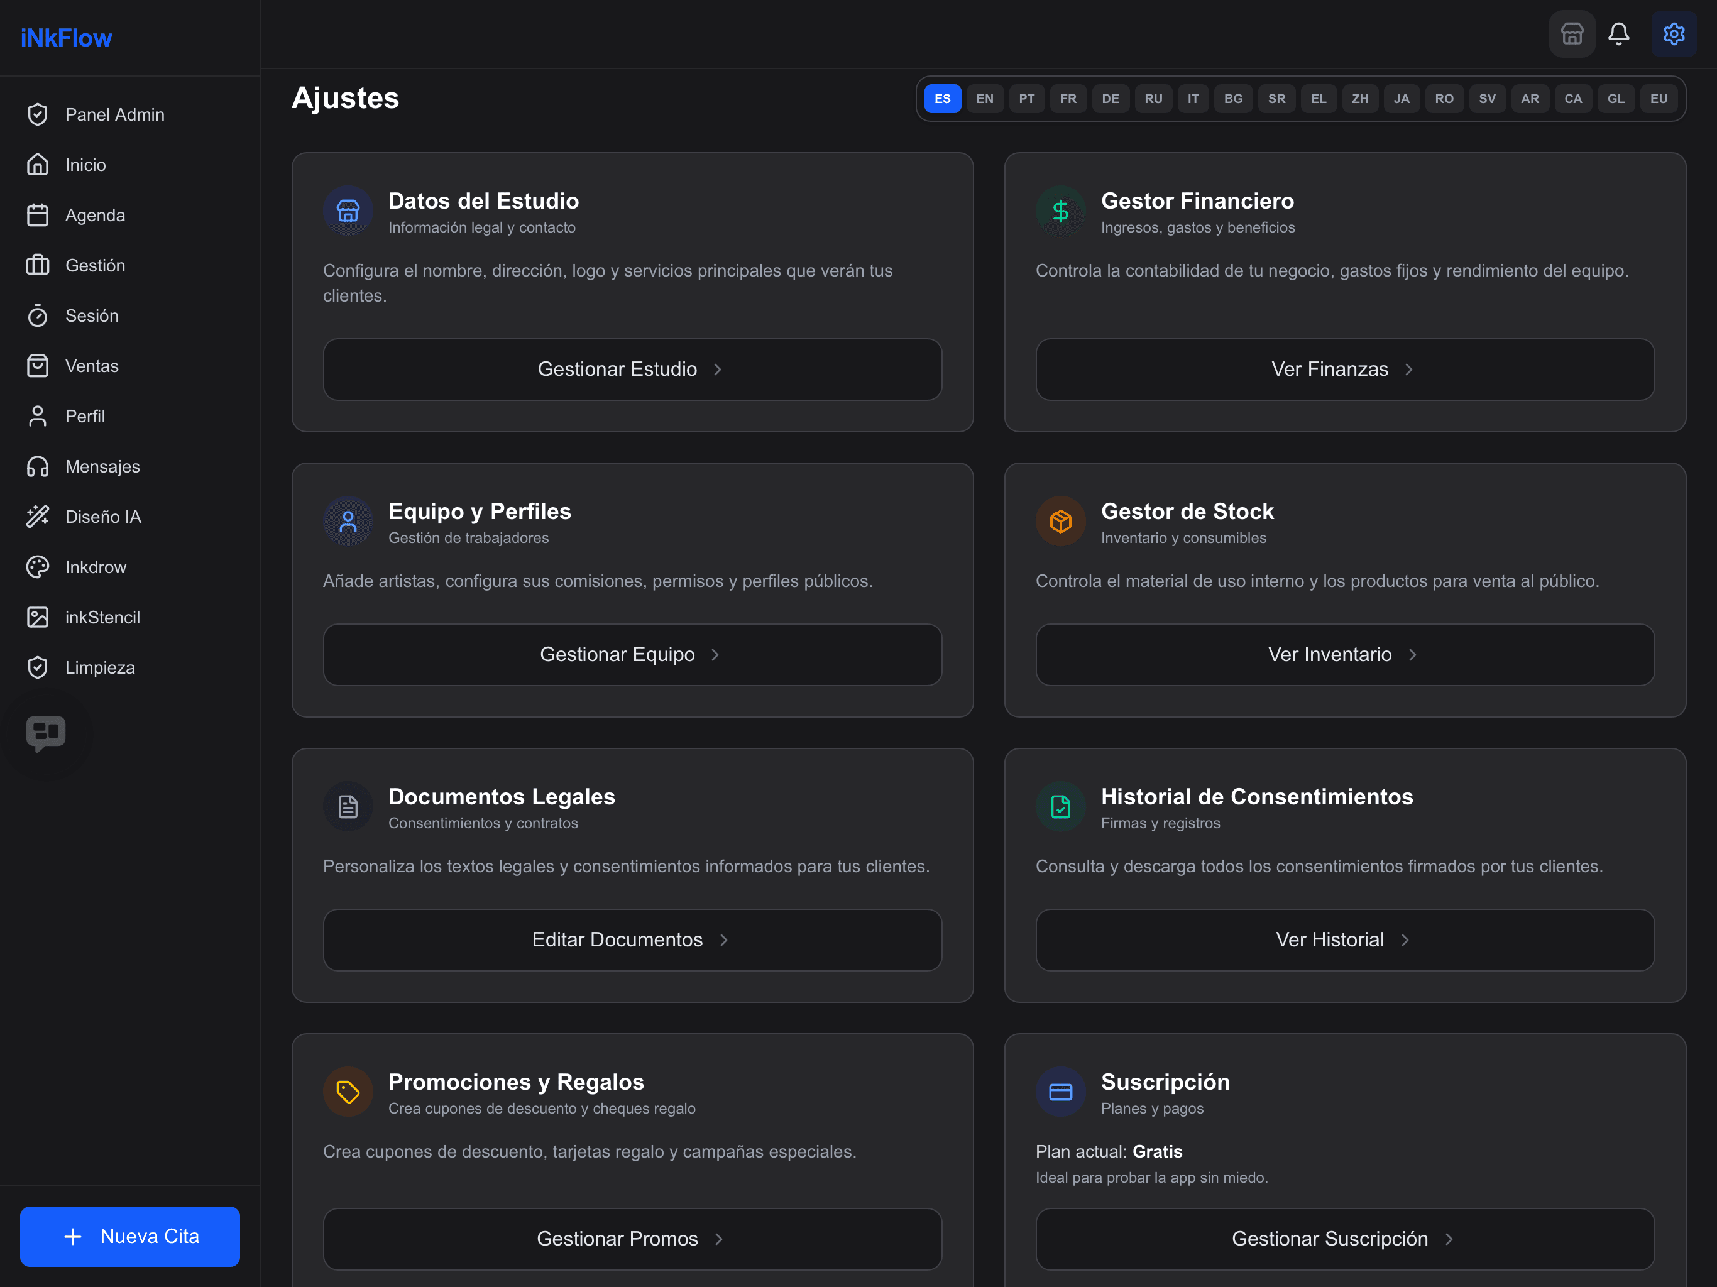Choose the JA language button

pyautogui.click(x=1401, y=99)
